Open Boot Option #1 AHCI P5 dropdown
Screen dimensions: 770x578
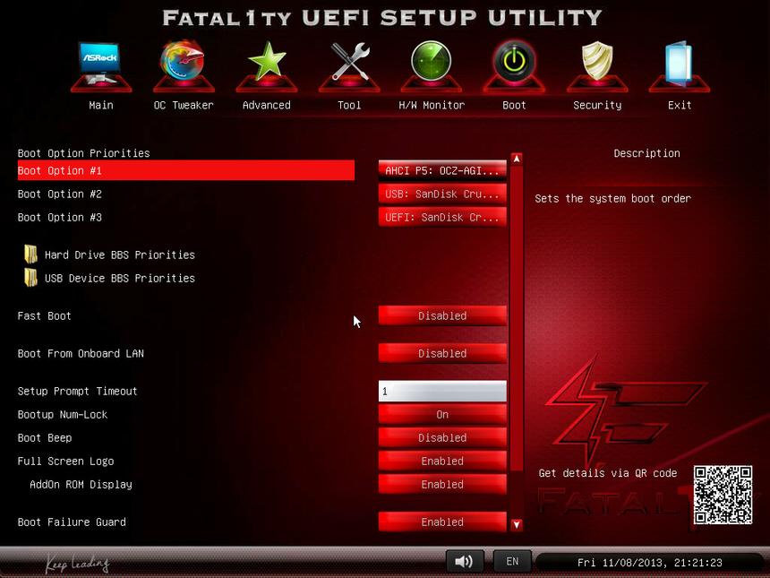click(442, 170)
